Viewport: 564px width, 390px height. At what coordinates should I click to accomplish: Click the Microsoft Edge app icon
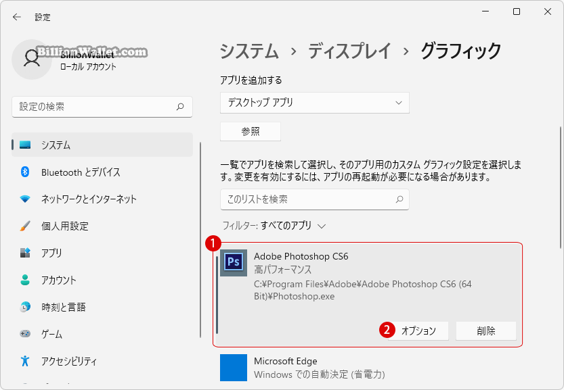234,368
